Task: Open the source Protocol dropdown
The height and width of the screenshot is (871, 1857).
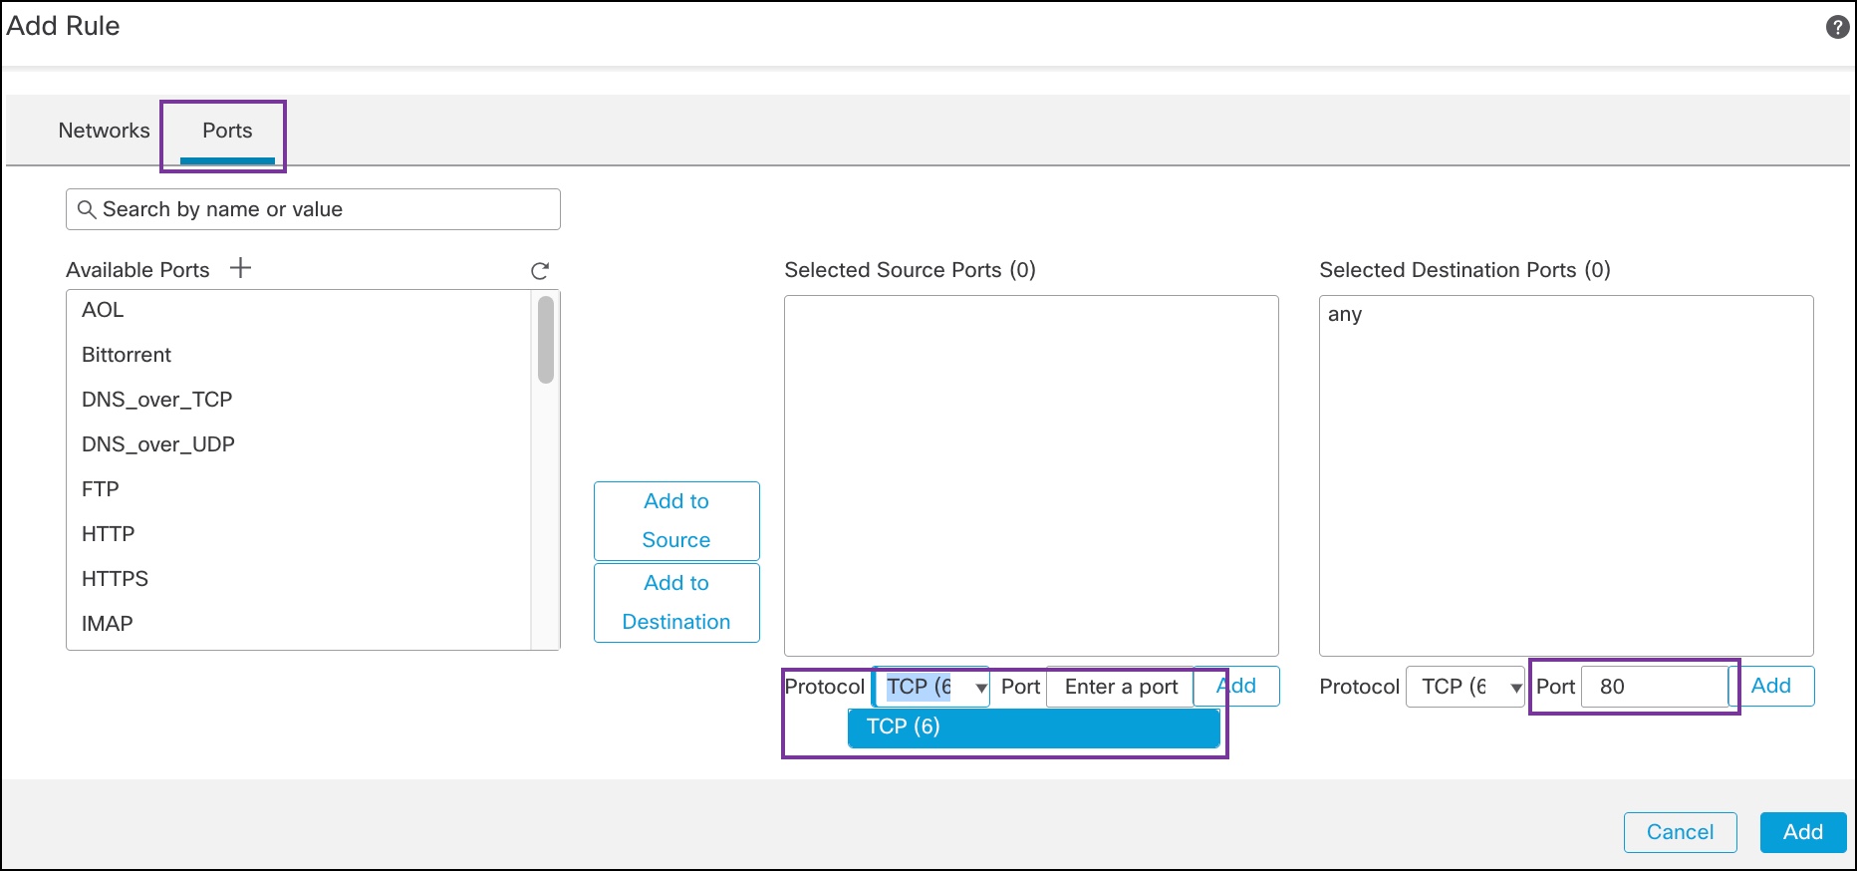Action: click(x=931, y=687)
